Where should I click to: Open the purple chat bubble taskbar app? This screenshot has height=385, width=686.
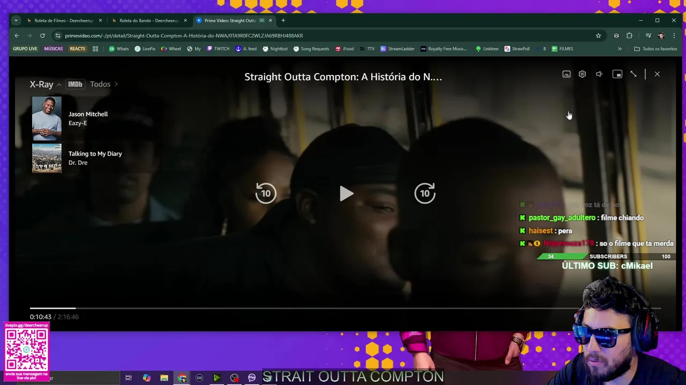click(x=252, y=378)
